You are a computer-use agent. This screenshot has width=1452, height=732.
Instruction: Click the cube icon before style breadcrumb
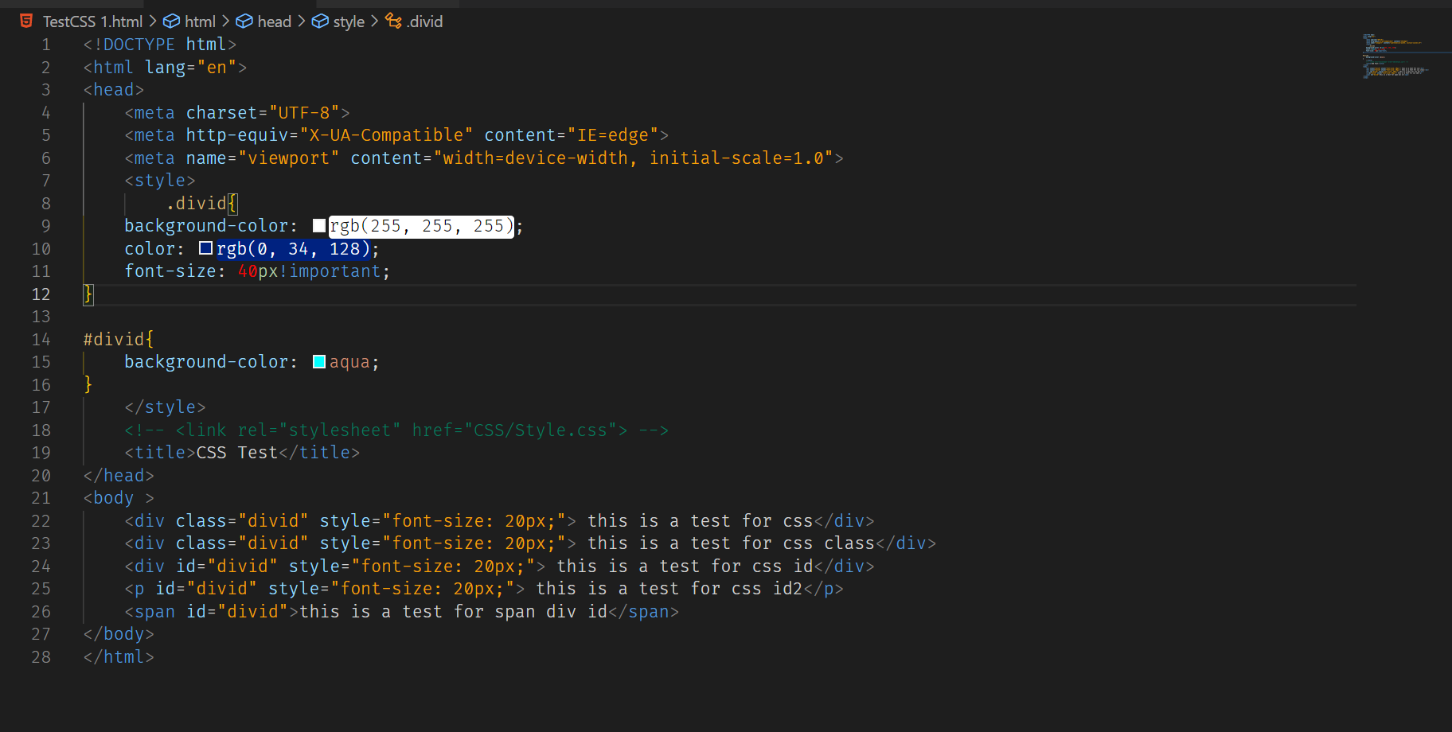pos(320,21)
